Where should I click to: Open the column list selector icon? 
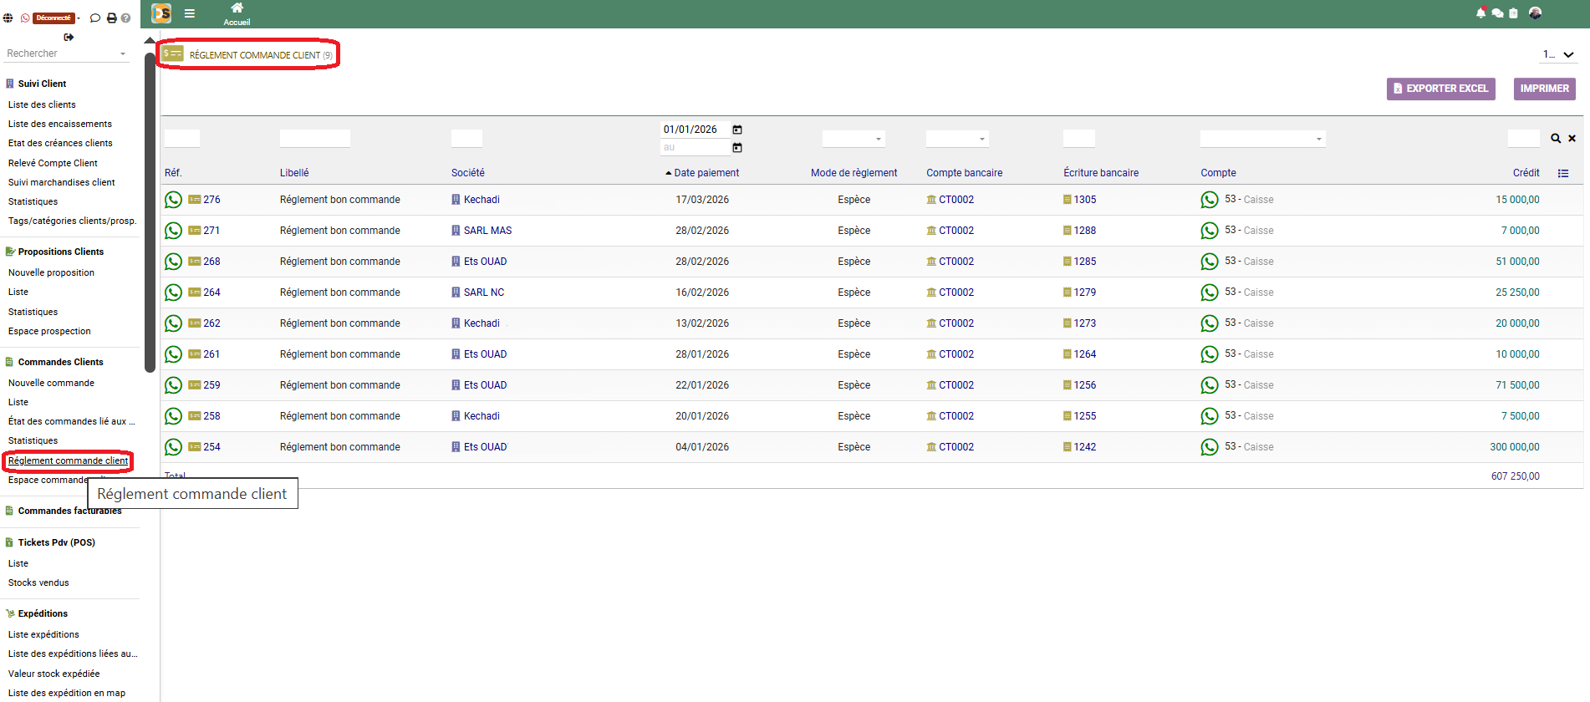[x=1563, y=173]
